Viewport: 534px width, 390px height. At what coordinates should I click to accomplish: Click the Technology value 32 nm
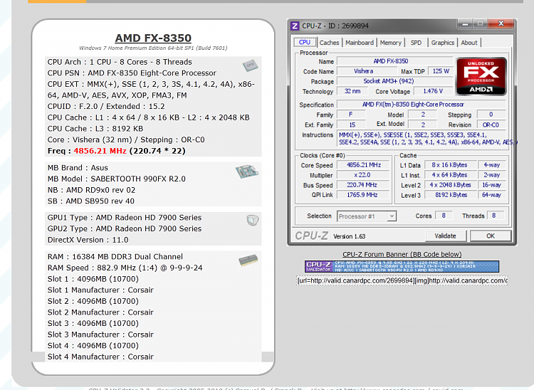tap(352, 91)
